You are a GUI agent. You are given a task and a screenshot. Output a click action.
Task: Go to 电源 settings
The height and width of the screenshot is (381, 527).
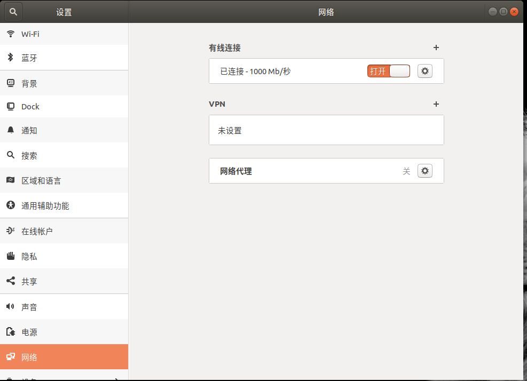tap(64, 331)
